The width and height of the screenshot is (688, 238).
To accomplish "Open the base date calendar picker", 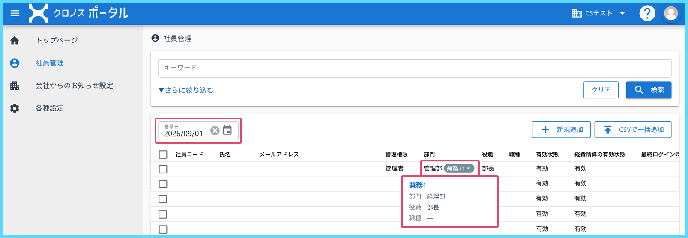I will point(227,131).
